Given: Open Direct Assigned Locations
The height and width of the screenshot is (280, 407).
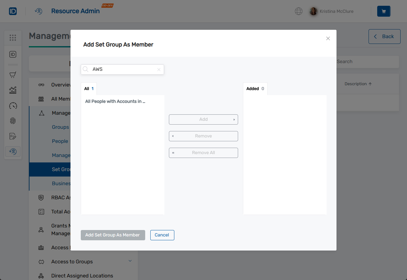Looking at the screenshot, I should [x=82, y=276].
